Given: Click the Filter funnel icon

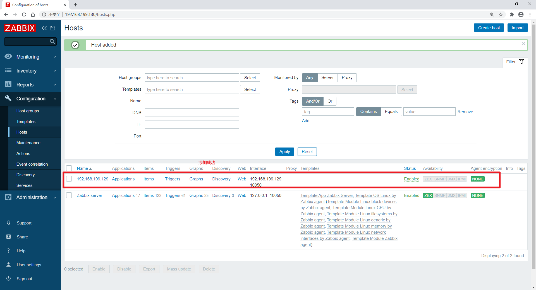Looking at the screenshot, I should 521,62.
